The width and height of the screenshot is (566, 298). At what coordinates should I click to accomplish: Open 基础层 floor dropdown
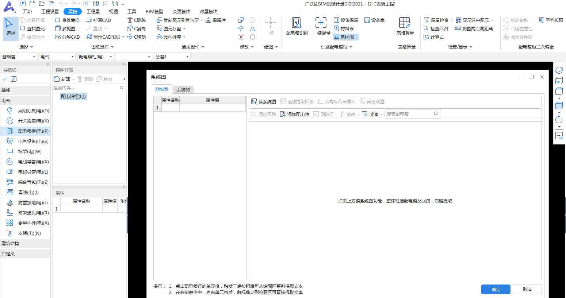[19, 57]
